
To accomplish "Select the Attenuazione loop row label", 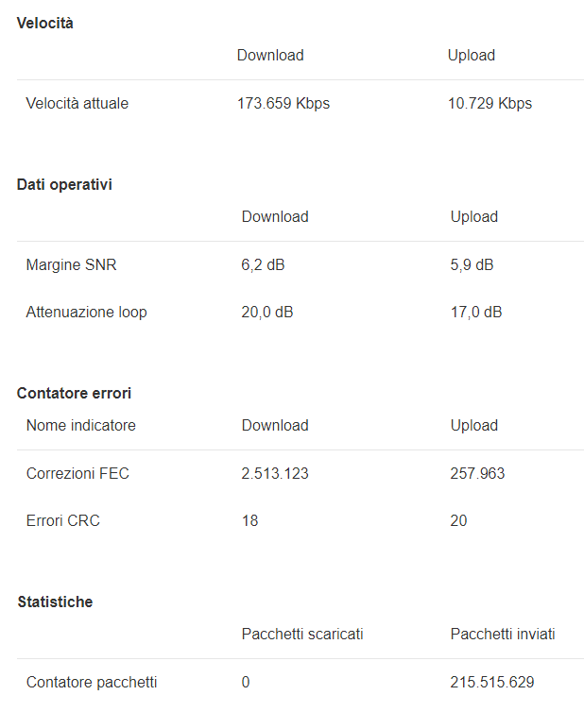I will pos(87,313).
